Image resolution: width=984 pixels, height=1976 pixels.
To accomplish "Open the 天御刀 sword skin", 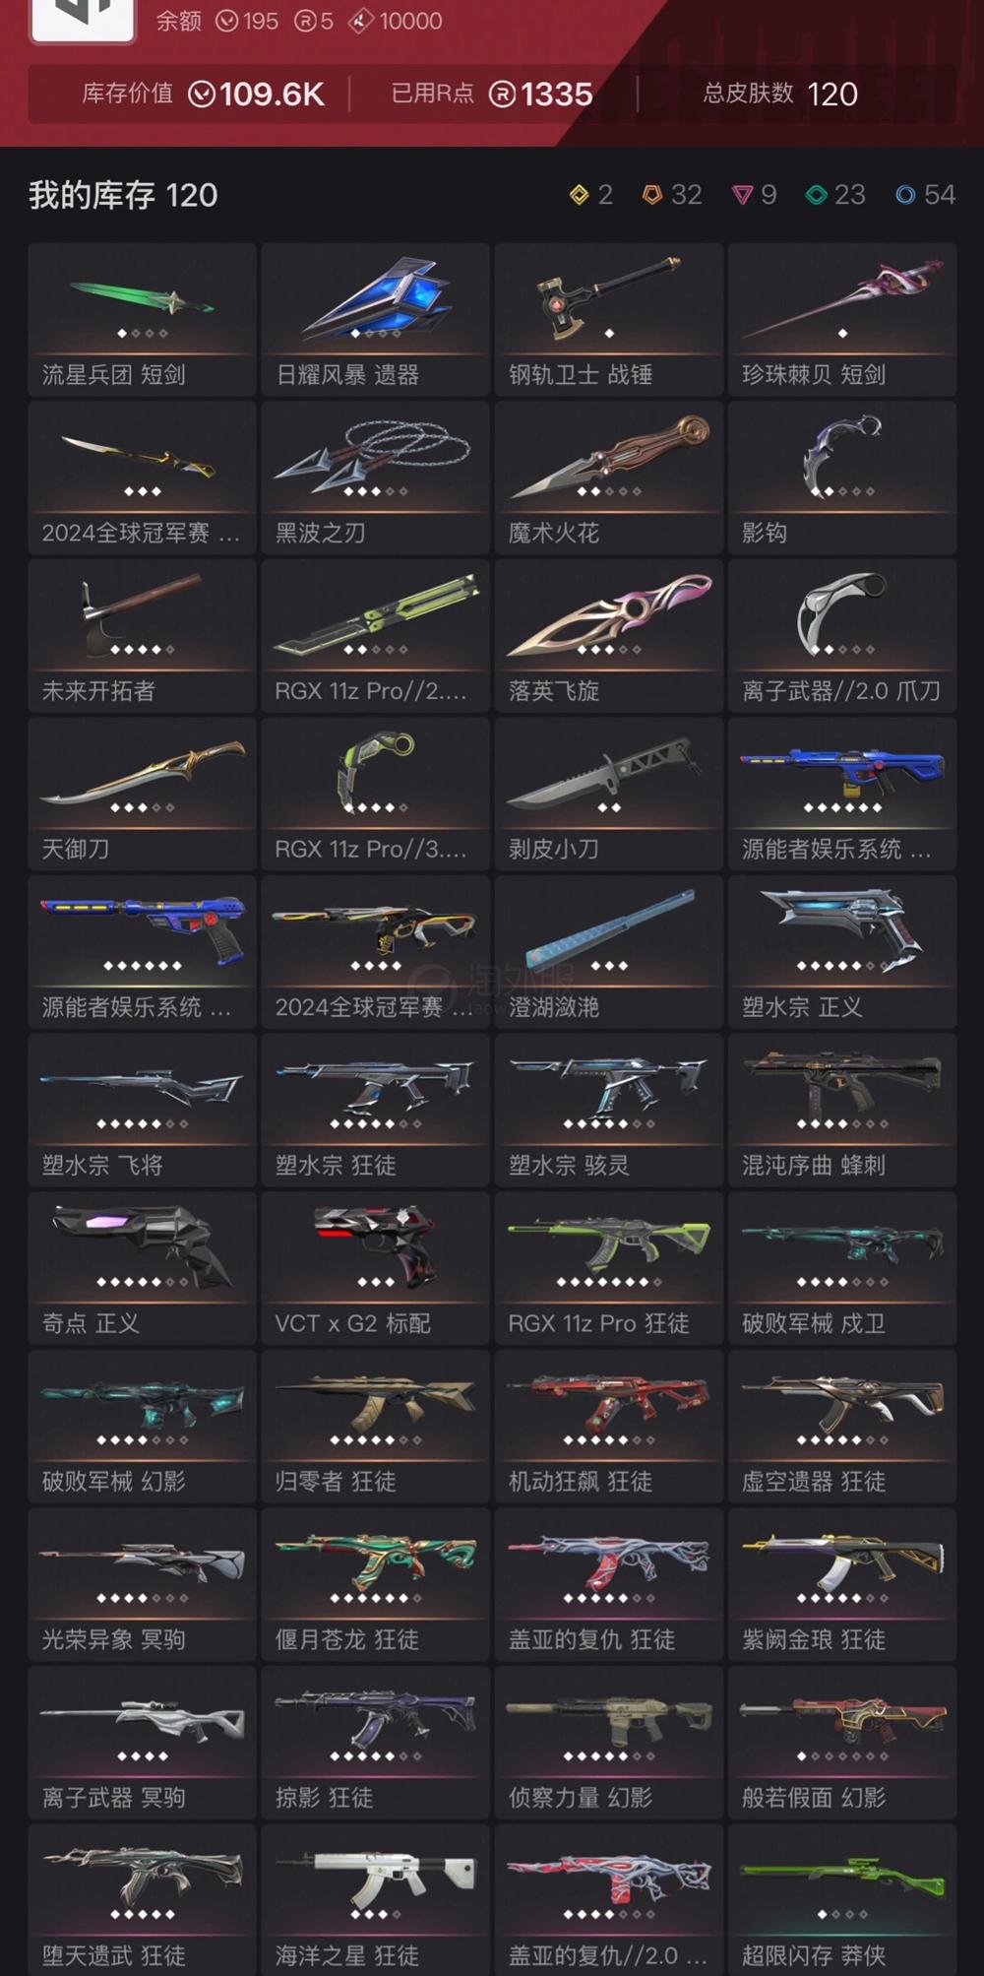I will pyautogui.click(x=143, y=795).
